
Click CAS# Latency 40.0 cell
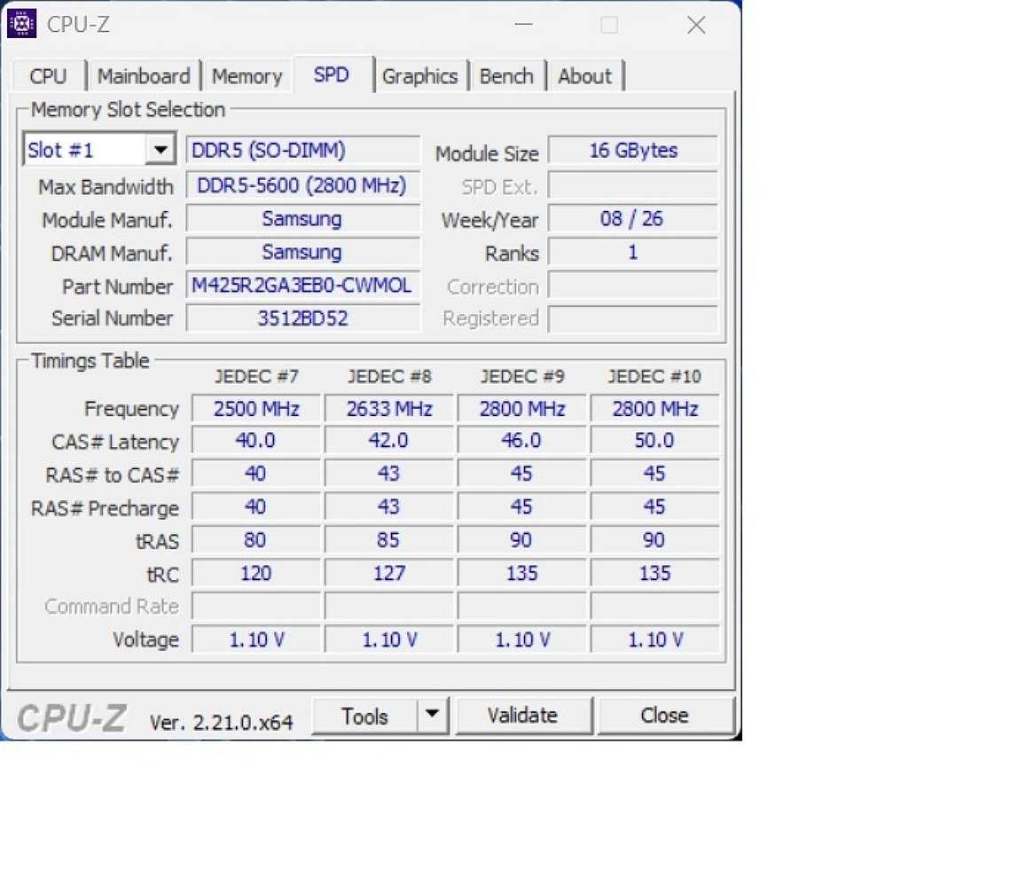coord(256,441)
